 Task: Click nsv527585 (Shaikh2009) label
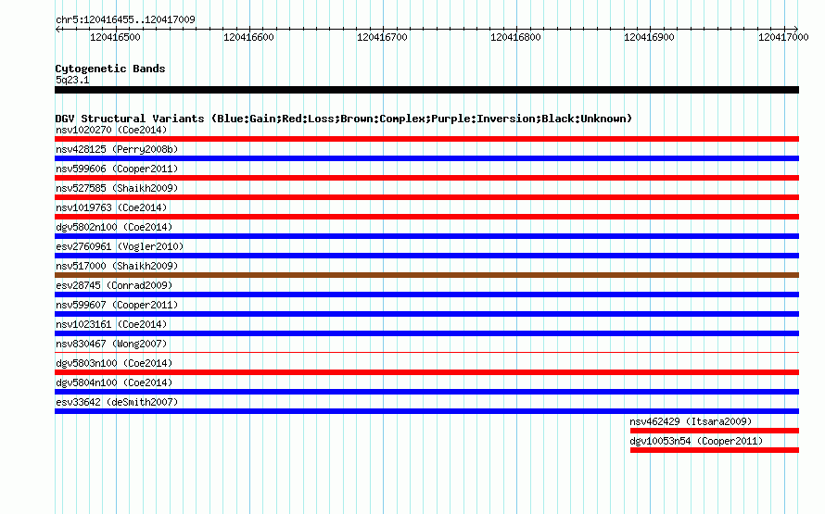coord(117,188)
